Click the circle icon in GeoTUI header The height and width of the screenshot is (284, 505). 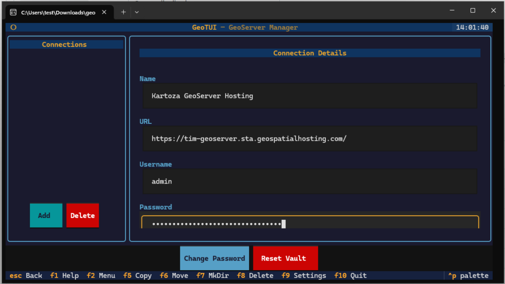pos(13,28)
